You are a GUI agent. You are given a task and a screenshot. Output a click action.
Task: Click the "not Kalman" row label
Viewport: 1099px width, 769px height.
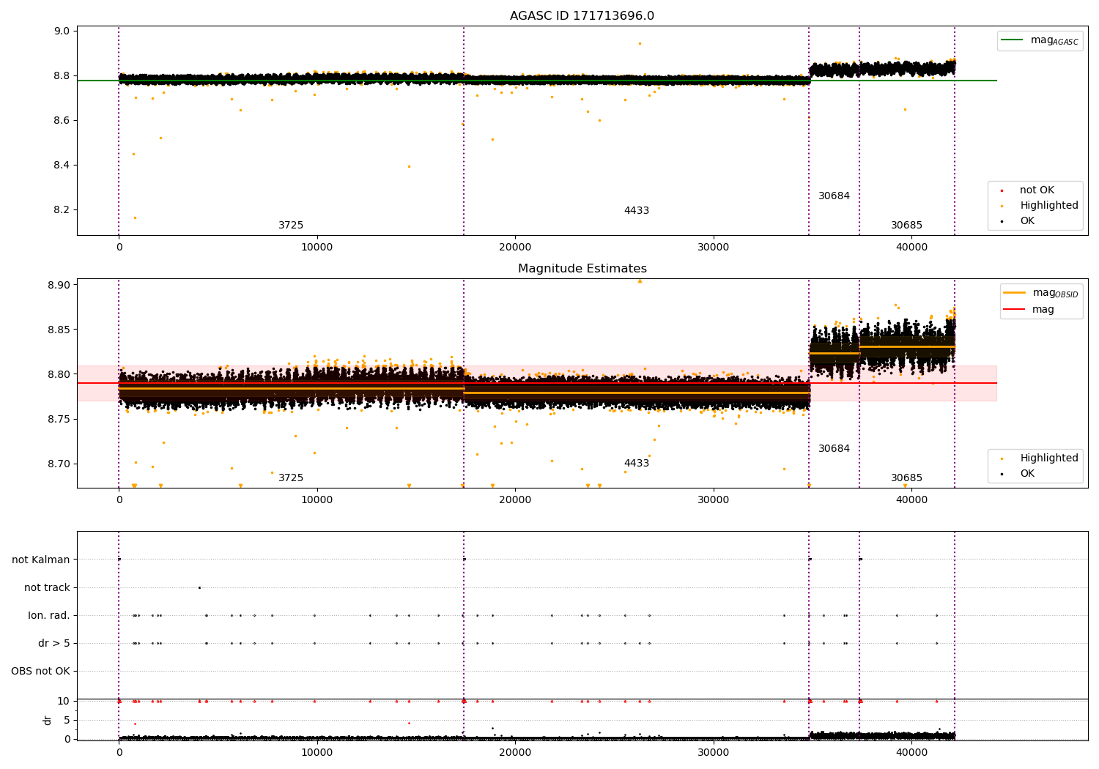coord(41,560)
